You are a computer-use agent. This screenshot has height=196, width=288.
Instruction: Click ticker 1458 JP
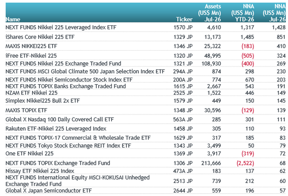click(x=183, y=129)
